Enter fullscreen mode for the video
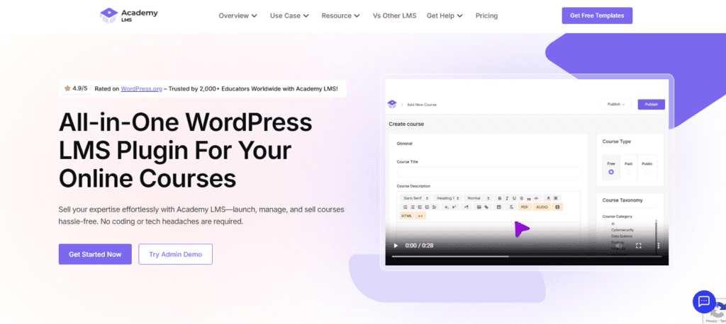 click(639, 245)
